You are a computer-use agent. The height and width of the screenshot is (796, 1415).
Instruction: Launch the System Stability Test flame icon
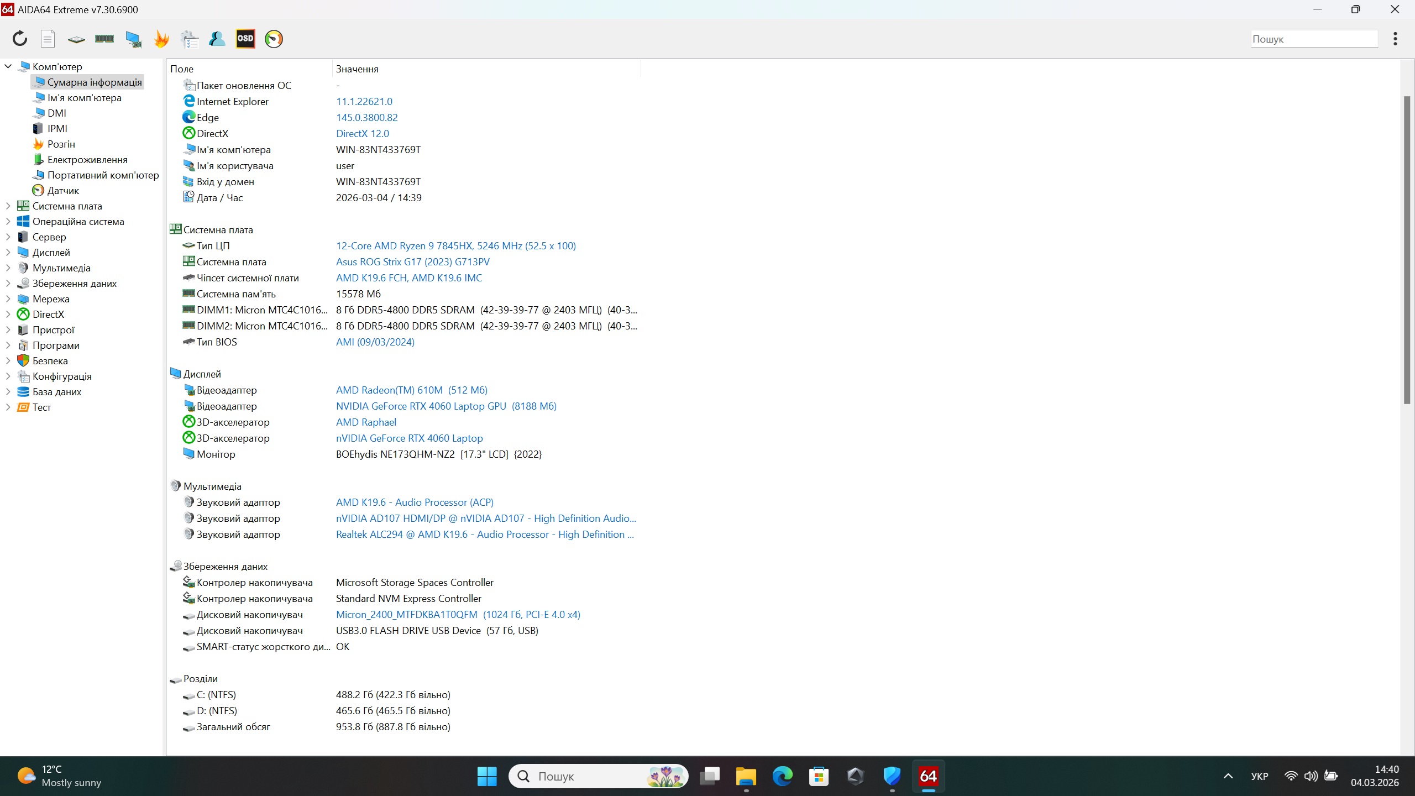pyautogui.click(x=161, y=39)
